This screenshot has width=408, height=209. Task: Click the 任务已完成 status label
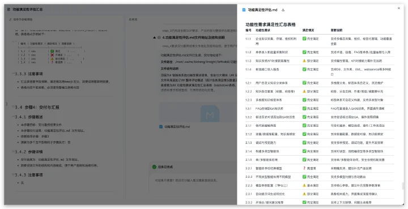[x=165, y=167]
